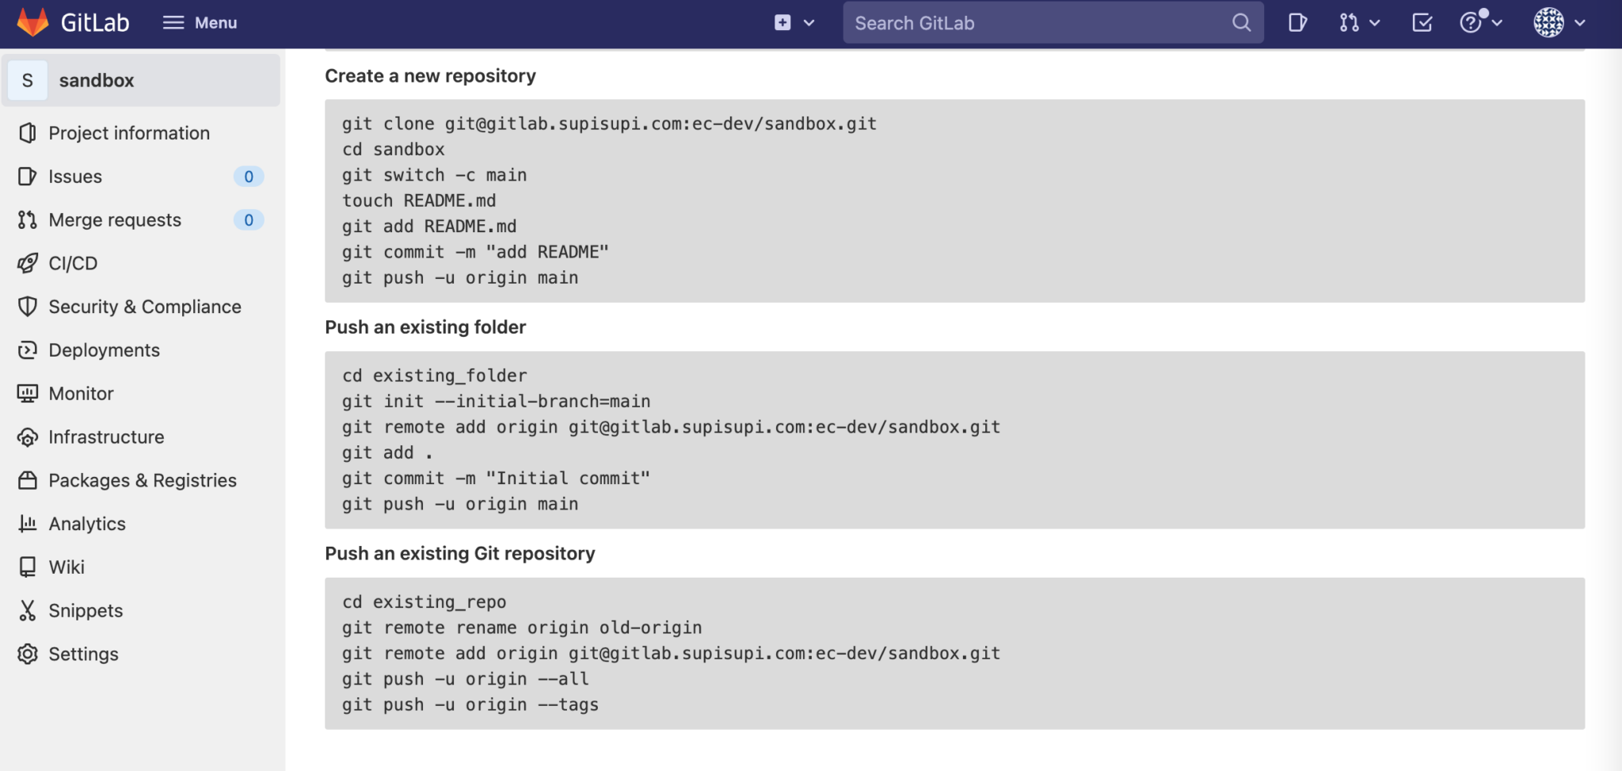
Task: Open the Menu hamburger
Action: tap(173, 22)
